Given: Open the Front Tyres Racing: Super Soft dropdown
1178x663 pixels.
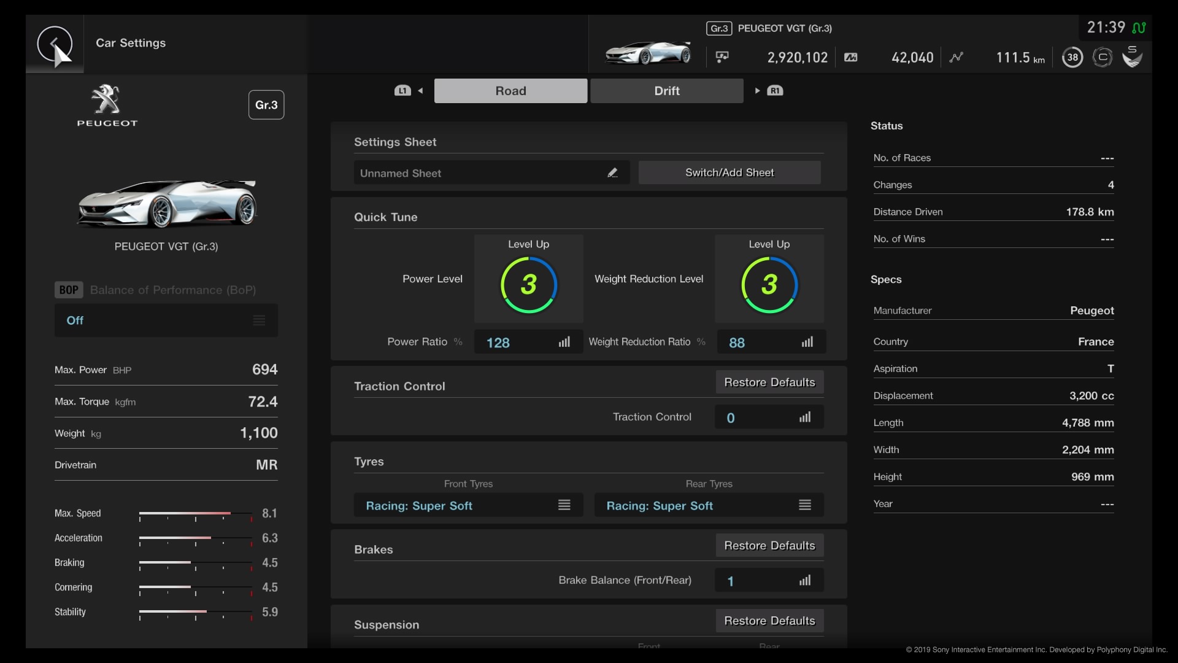Looking at the screenshot, I should pyautogui.click(x=468, y=505).
